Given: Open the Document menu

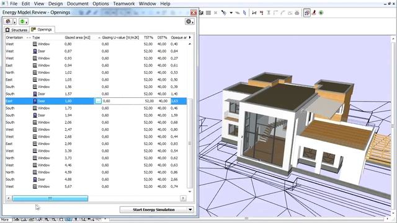Looking at the screenshot, I should click(78, 4).
